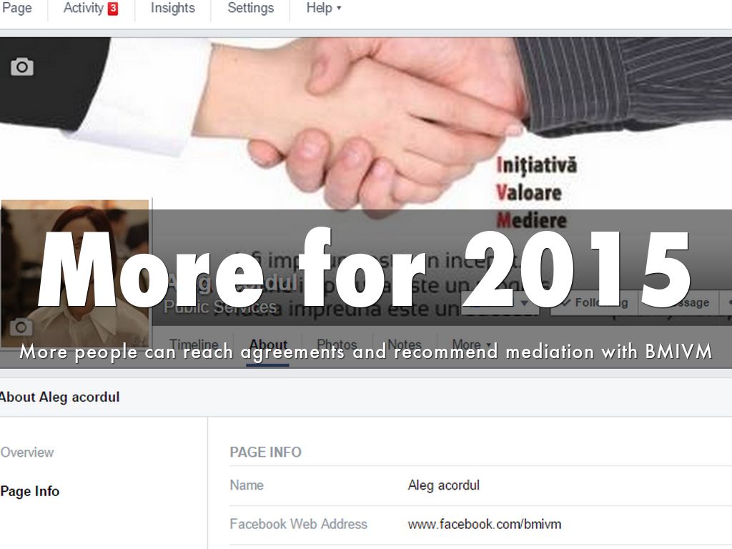Open the red Activity notification badge
Viewport: 732px width, 549px height.
click(x=113, y=9)
